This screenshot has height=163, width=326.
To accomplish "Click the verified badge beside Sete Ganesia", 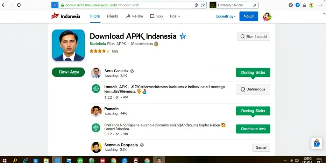I will tap(132, 71).
